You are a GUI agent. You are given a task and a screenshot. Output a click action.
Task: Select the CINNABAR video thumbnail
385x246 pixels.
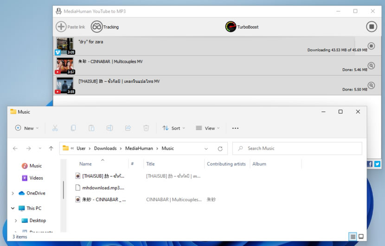[65, 65]
